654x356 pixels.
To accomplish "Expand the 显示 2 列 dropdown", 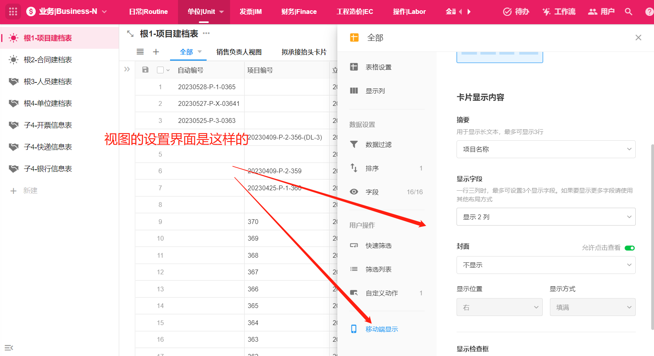I will coord(546,217).
